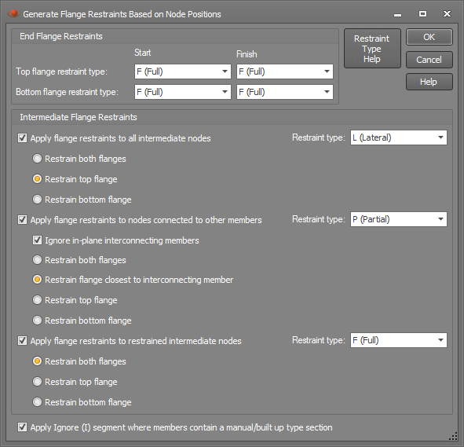Toggle Apply Ignore (I) segment checkbox

(22, 427)
